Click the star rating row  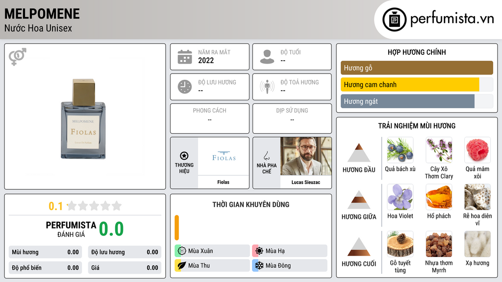point(95,206)
